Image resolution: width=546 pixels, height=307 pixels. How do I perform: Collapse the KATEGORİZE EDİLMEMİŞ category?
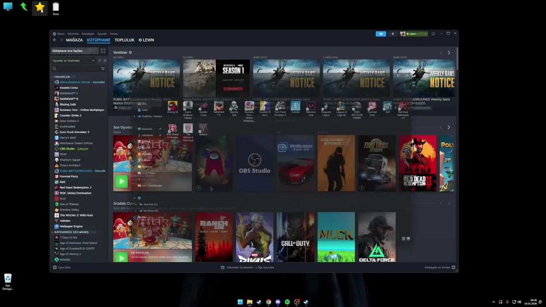click(52, 232)
